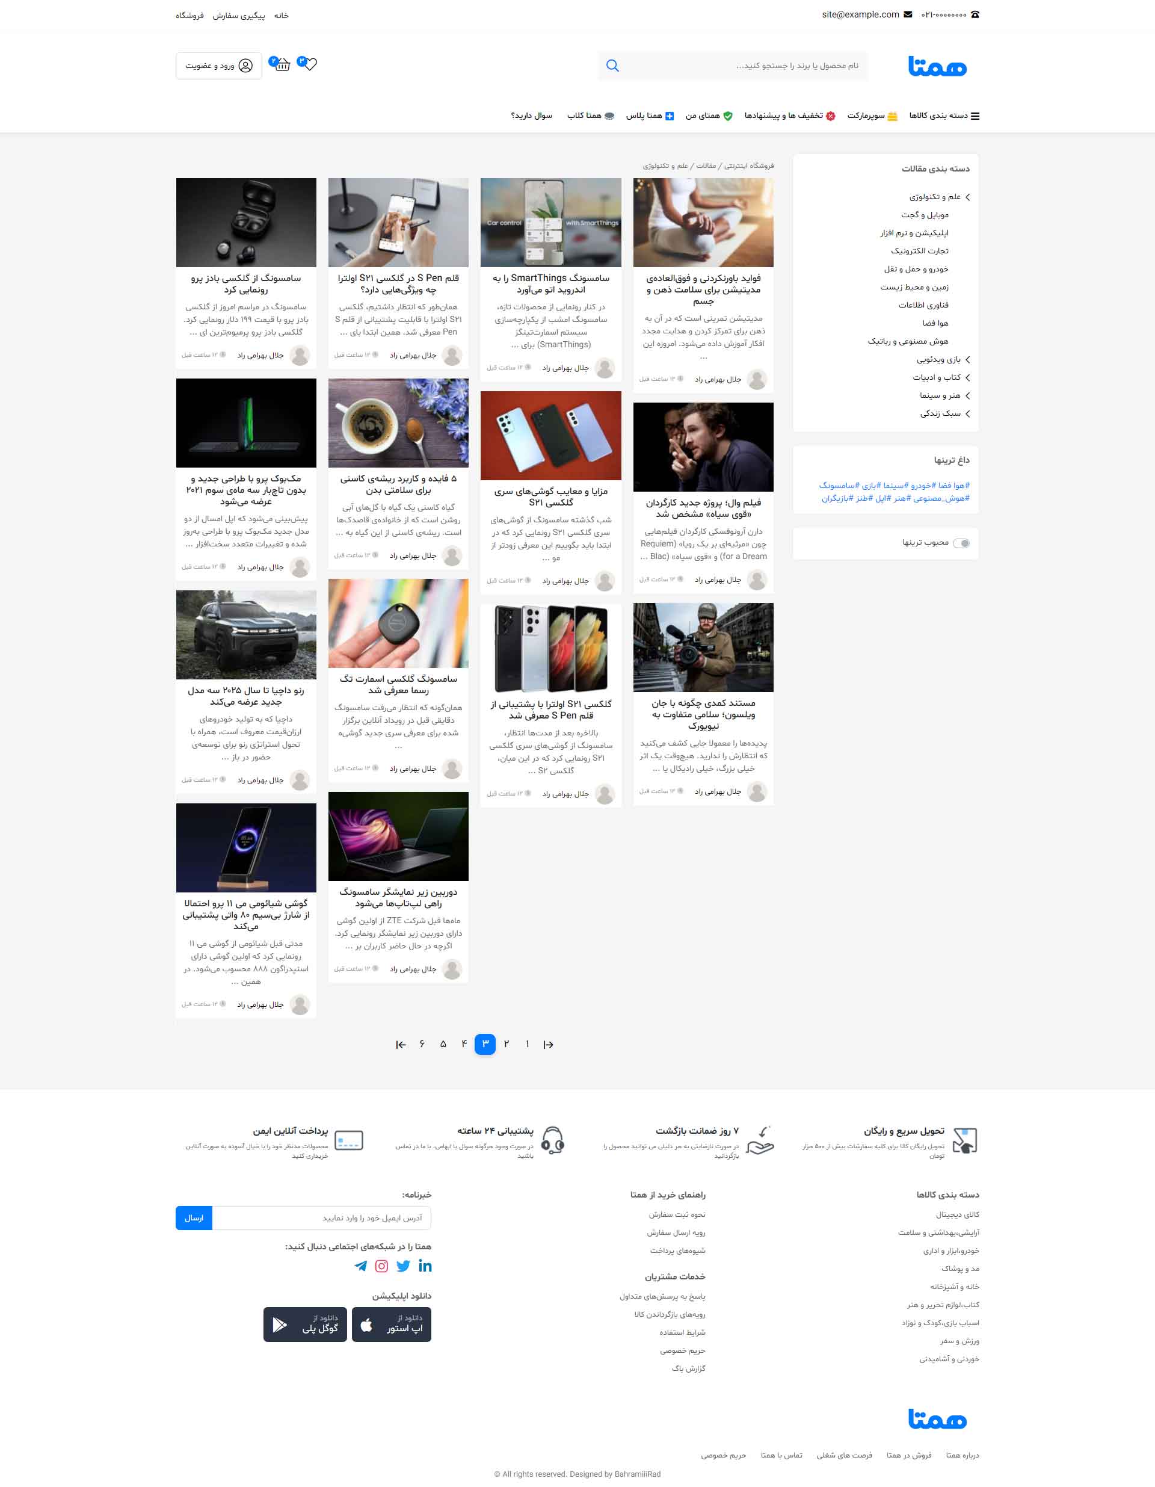This screenshot has width=1155, height=1487.
Task: Open the wishlist heart icon
Action: (x=310, y=64)
